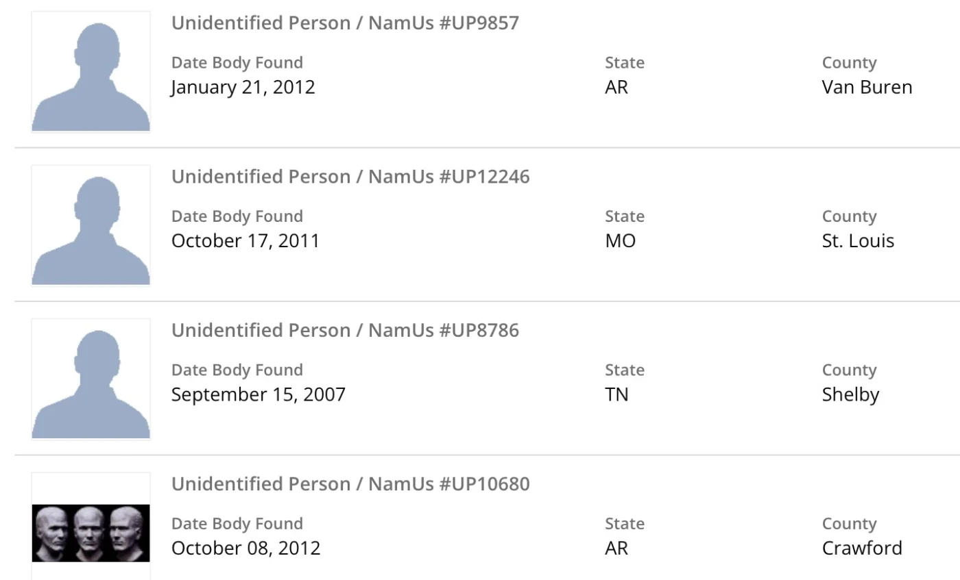Click the date October 17, 2011
Image resolution: width=960 pixels, height=580 pixels.
245,241
